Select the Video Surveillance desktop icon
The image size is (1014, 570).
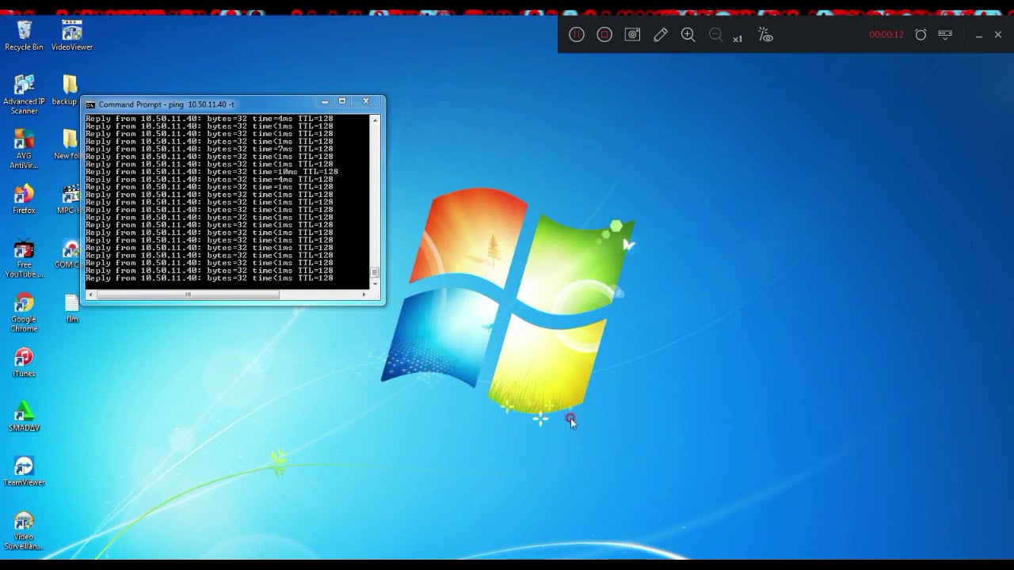point(25,530)
